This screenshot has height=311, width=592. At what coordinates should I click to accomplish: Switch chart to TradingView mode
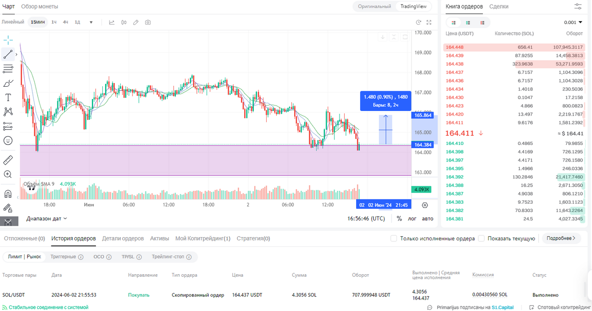[413, 6]
